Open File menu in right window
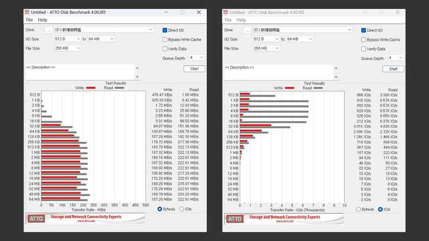Viewport: 429px width, 241px height. pyautogui.click(x=228, y=20)
